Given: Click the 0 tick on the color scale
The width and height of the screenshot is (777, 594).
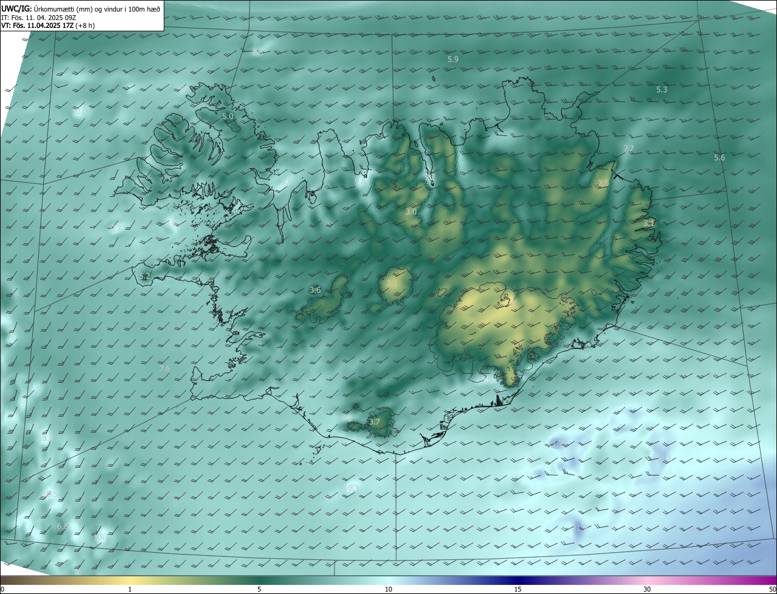Looking at the screenshot, I should pos(2,589).
